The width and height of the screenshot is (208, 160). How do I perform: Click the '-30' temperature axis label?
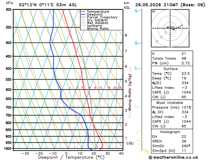point(25,153)
